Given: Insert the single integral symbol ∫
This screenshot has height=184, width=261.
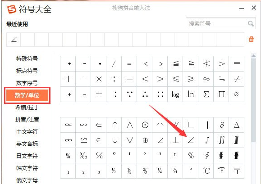Looking at the screenshot, I should point(206,140).
